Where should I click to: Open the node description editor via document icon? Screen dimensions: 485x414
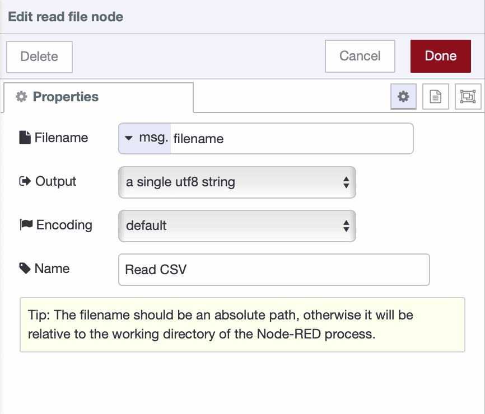click(435, 96)
